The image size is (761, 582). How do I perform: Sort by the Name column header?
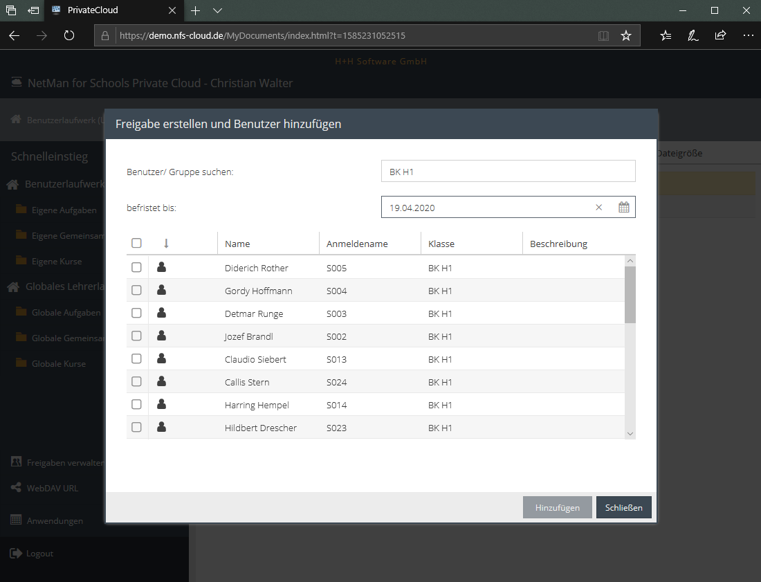click(237, 244)
